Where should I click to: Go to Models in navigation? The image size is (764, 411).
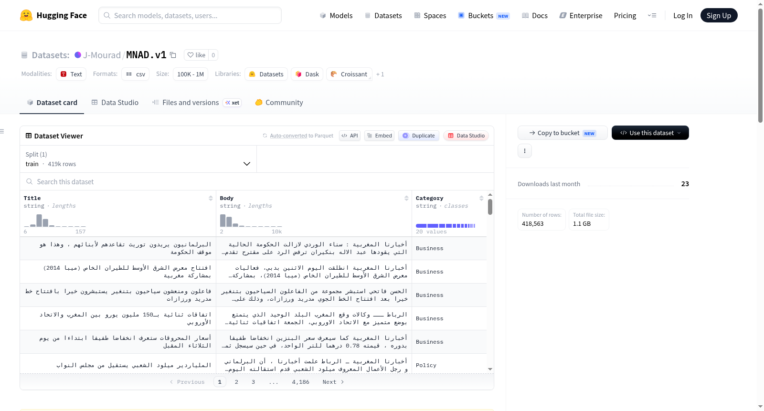pos(336,15)
